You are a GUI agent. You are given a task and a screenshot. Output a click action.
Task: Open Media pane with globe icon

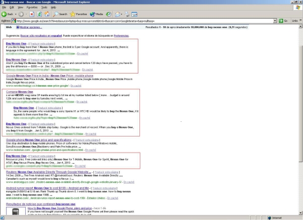pyautogui.click(x=96, y=14)
